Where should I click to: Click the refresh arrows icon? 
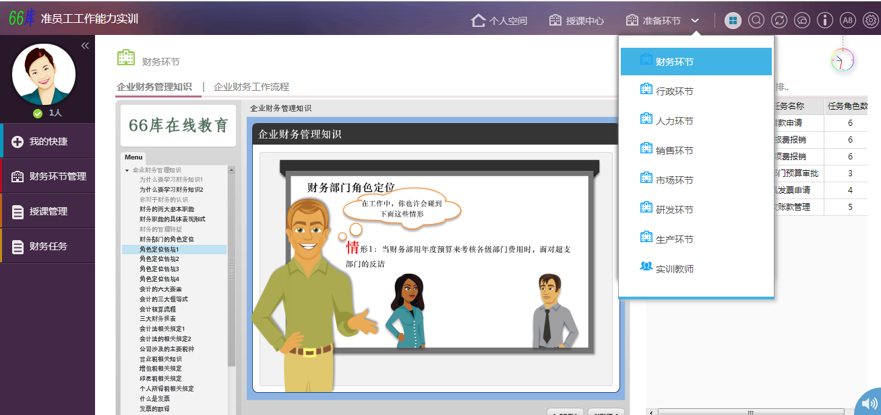779,21
